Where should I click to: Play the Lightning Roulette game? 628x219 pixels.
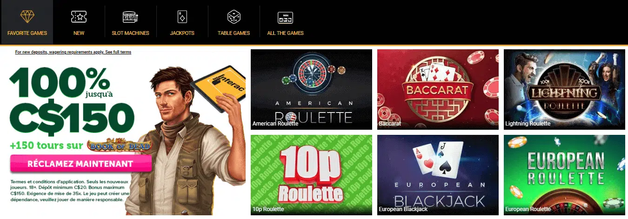[564, 89]
